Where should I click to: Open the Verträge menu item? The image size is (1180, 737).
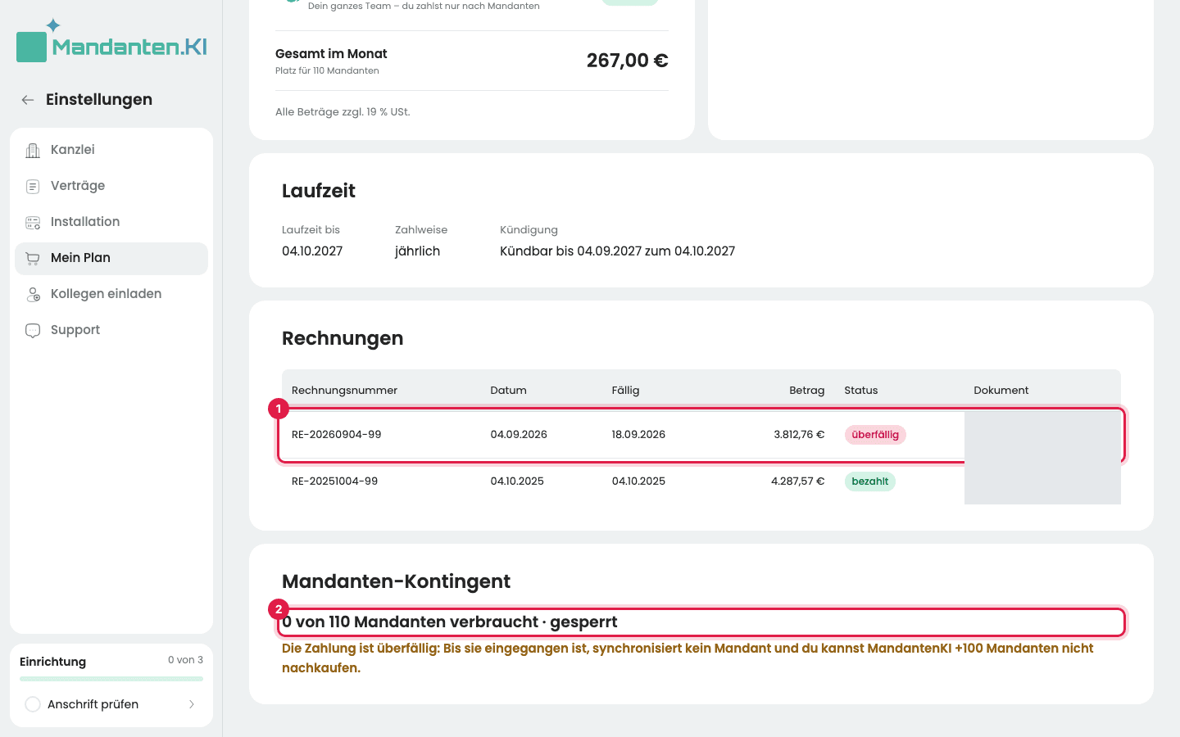[111, 186]
